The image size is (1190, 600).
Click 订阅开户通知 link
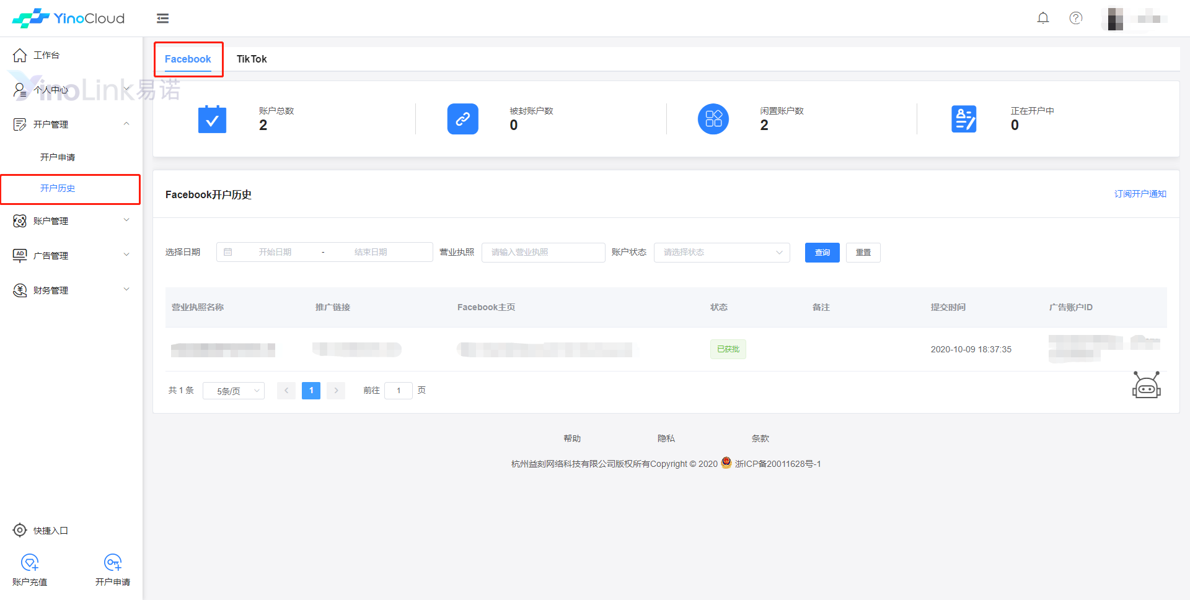pos(1140,194)
